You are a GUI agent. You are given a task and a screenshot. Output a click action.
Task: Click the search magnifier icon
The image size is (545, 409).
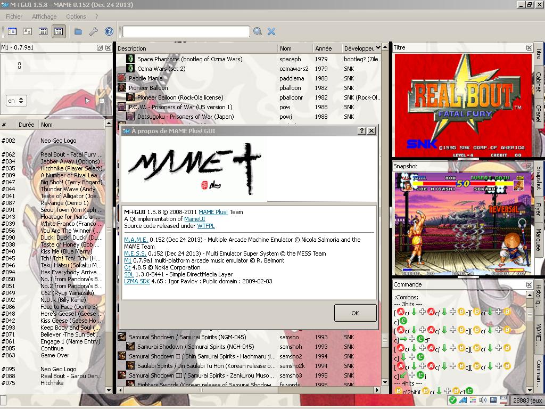[x=258, y=31]
